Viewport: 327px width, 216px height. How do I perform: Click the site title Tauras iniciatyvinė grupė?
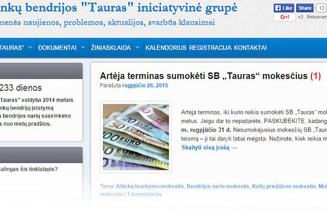pos(119,8)
